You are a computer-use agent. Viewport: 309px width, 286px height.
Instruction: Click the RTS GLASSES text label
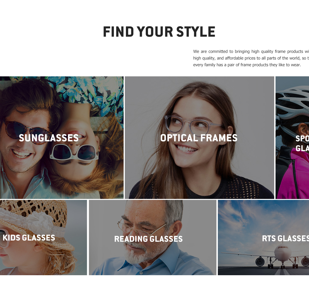[x=286, y=238]
